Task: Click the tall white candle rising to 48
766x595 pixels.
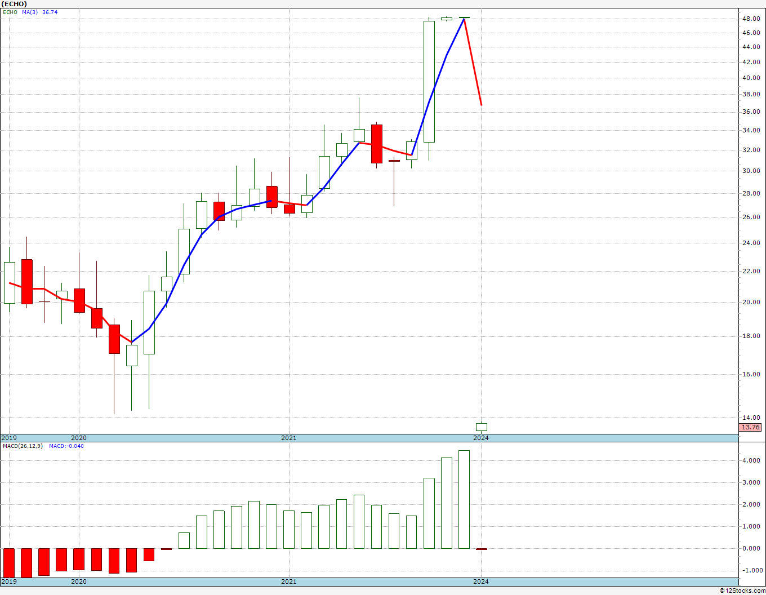Action: pyautogui.click(x=429, y=82)
